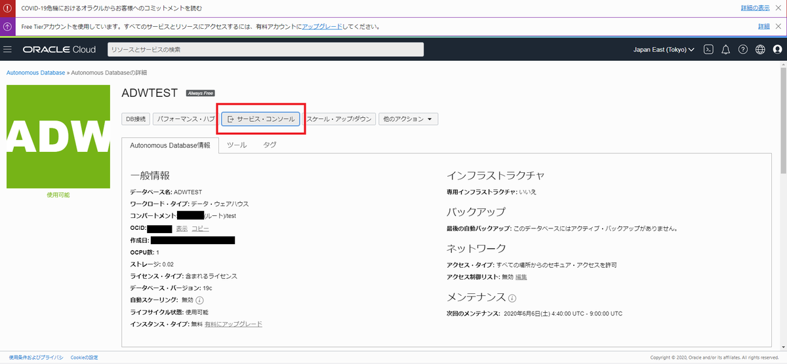This screenshot has height=364, width=787.
Task: Open Cookieの設定 footer link
Action: coord(85,357)
